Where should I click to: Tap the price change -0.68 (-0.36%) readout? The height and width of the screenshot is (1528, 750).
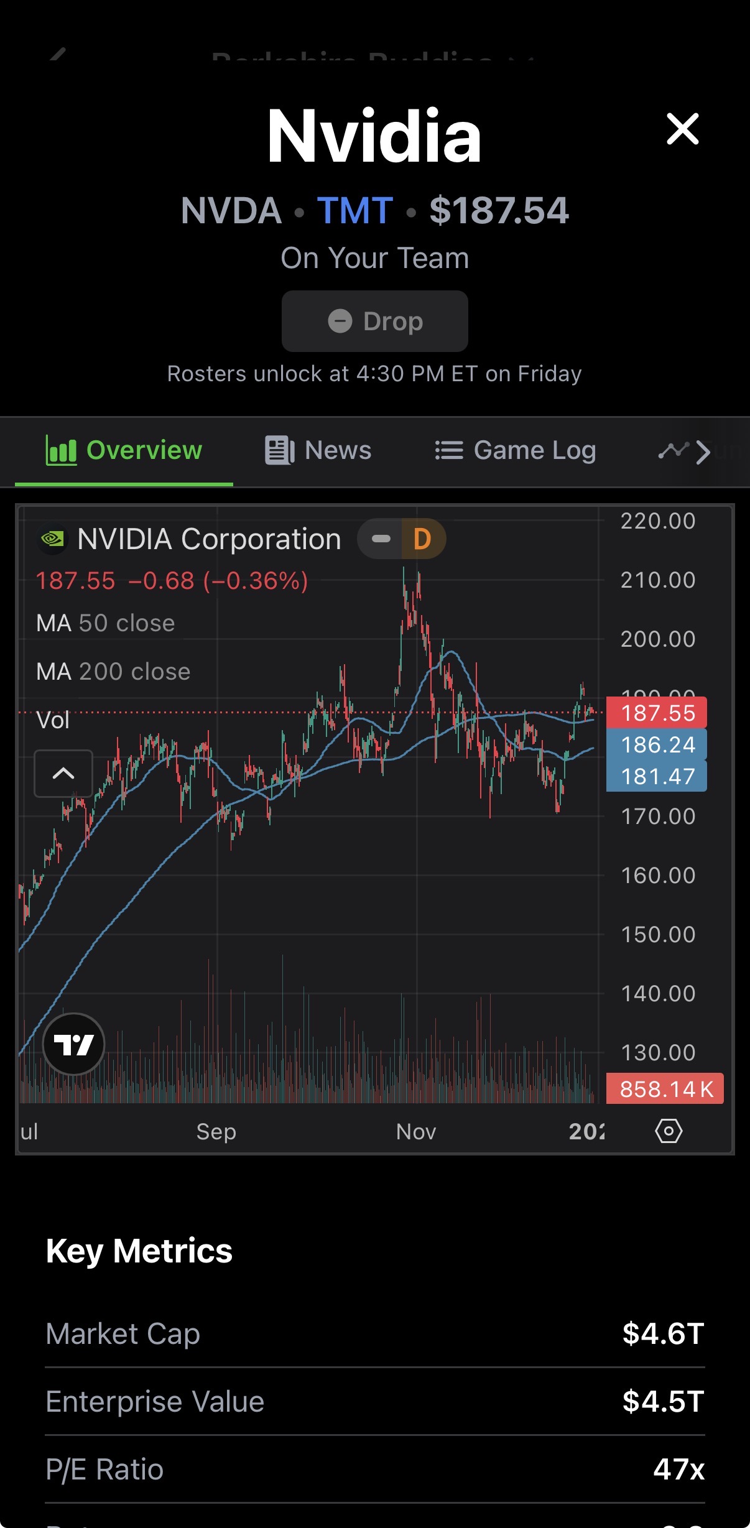tap(218, 581)
